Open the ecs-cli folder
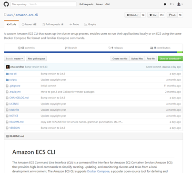The height and width of the screenshot is (173, 192). [x=13, y=74]
